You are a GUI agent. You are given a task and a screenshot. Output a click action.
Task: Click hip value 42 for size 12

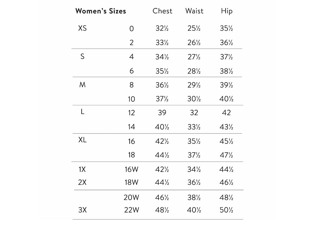tap(226, 113)
